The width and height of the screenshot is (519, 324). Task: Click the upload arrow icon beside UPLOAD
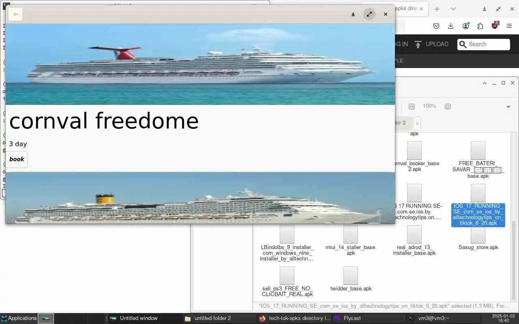tap(418, 45)
